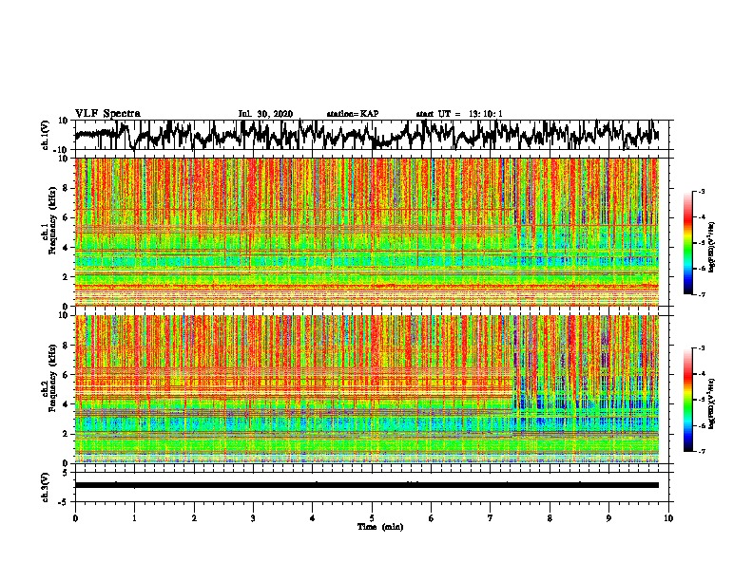Image resolution: width=753 pixels, height=581 pixels.
Task: Click the time axis tick label 5
Action: [372, 518]
